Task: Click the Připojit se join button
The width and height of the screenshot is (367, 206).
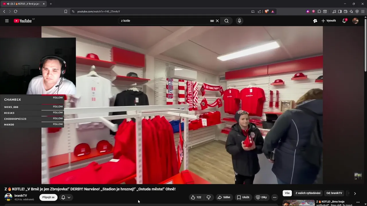Action: [x=48, y=197]
